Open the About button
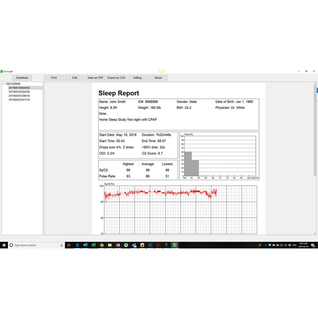Screen dimensions: 318x318 pyautogui.click(x=158, y=78)
